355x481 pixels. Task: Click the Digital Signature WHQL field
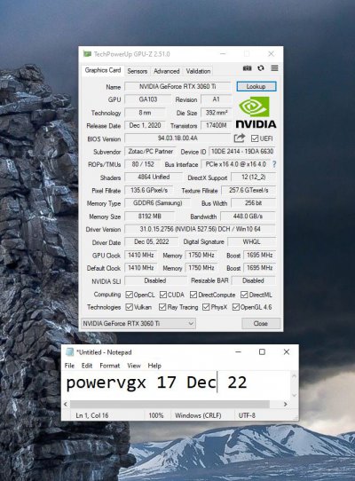pos(251,241)
